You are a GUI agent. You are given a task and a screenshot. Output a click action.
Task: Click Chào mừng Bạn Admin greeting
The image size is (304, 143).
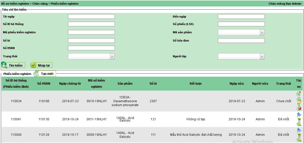285,3
